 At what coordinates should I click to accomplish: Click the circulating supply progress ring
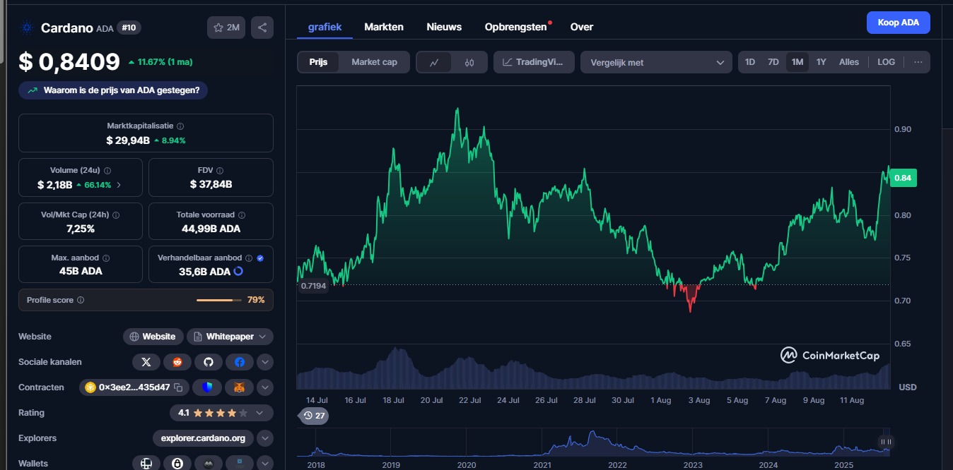pos(238,271)
